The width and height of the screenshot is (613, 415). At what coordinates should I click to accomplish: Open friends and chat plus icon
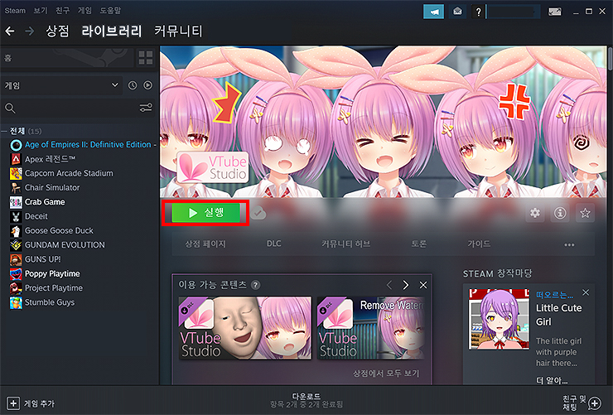[595, 403]
